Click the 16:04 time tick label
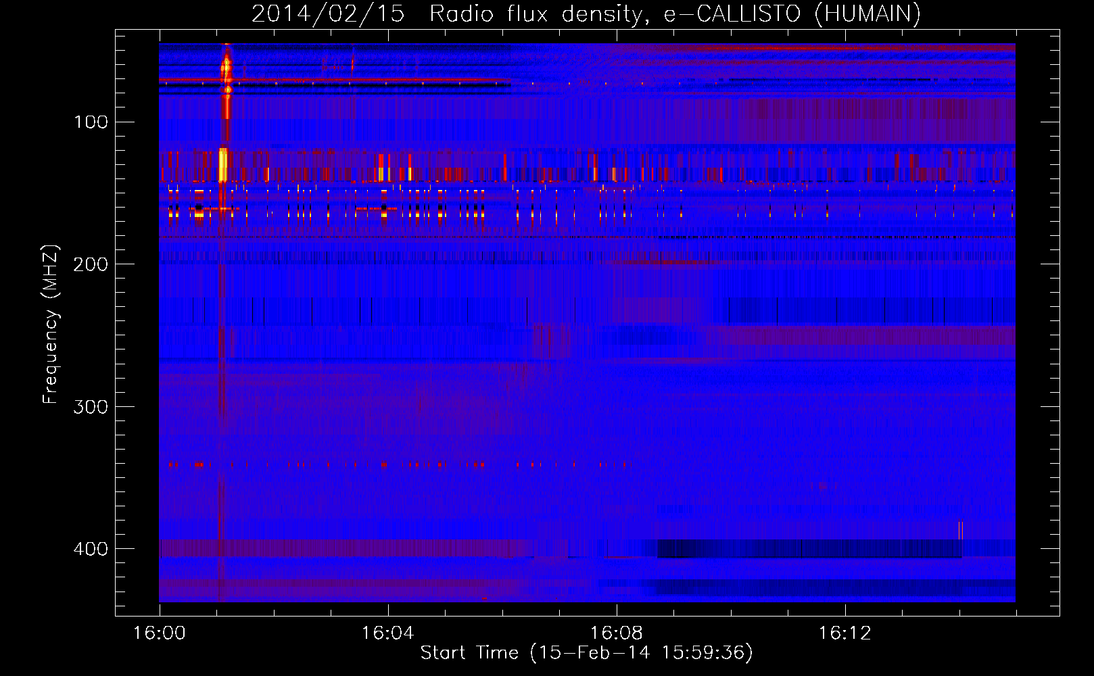1094x676 pixels. (388, 633)
